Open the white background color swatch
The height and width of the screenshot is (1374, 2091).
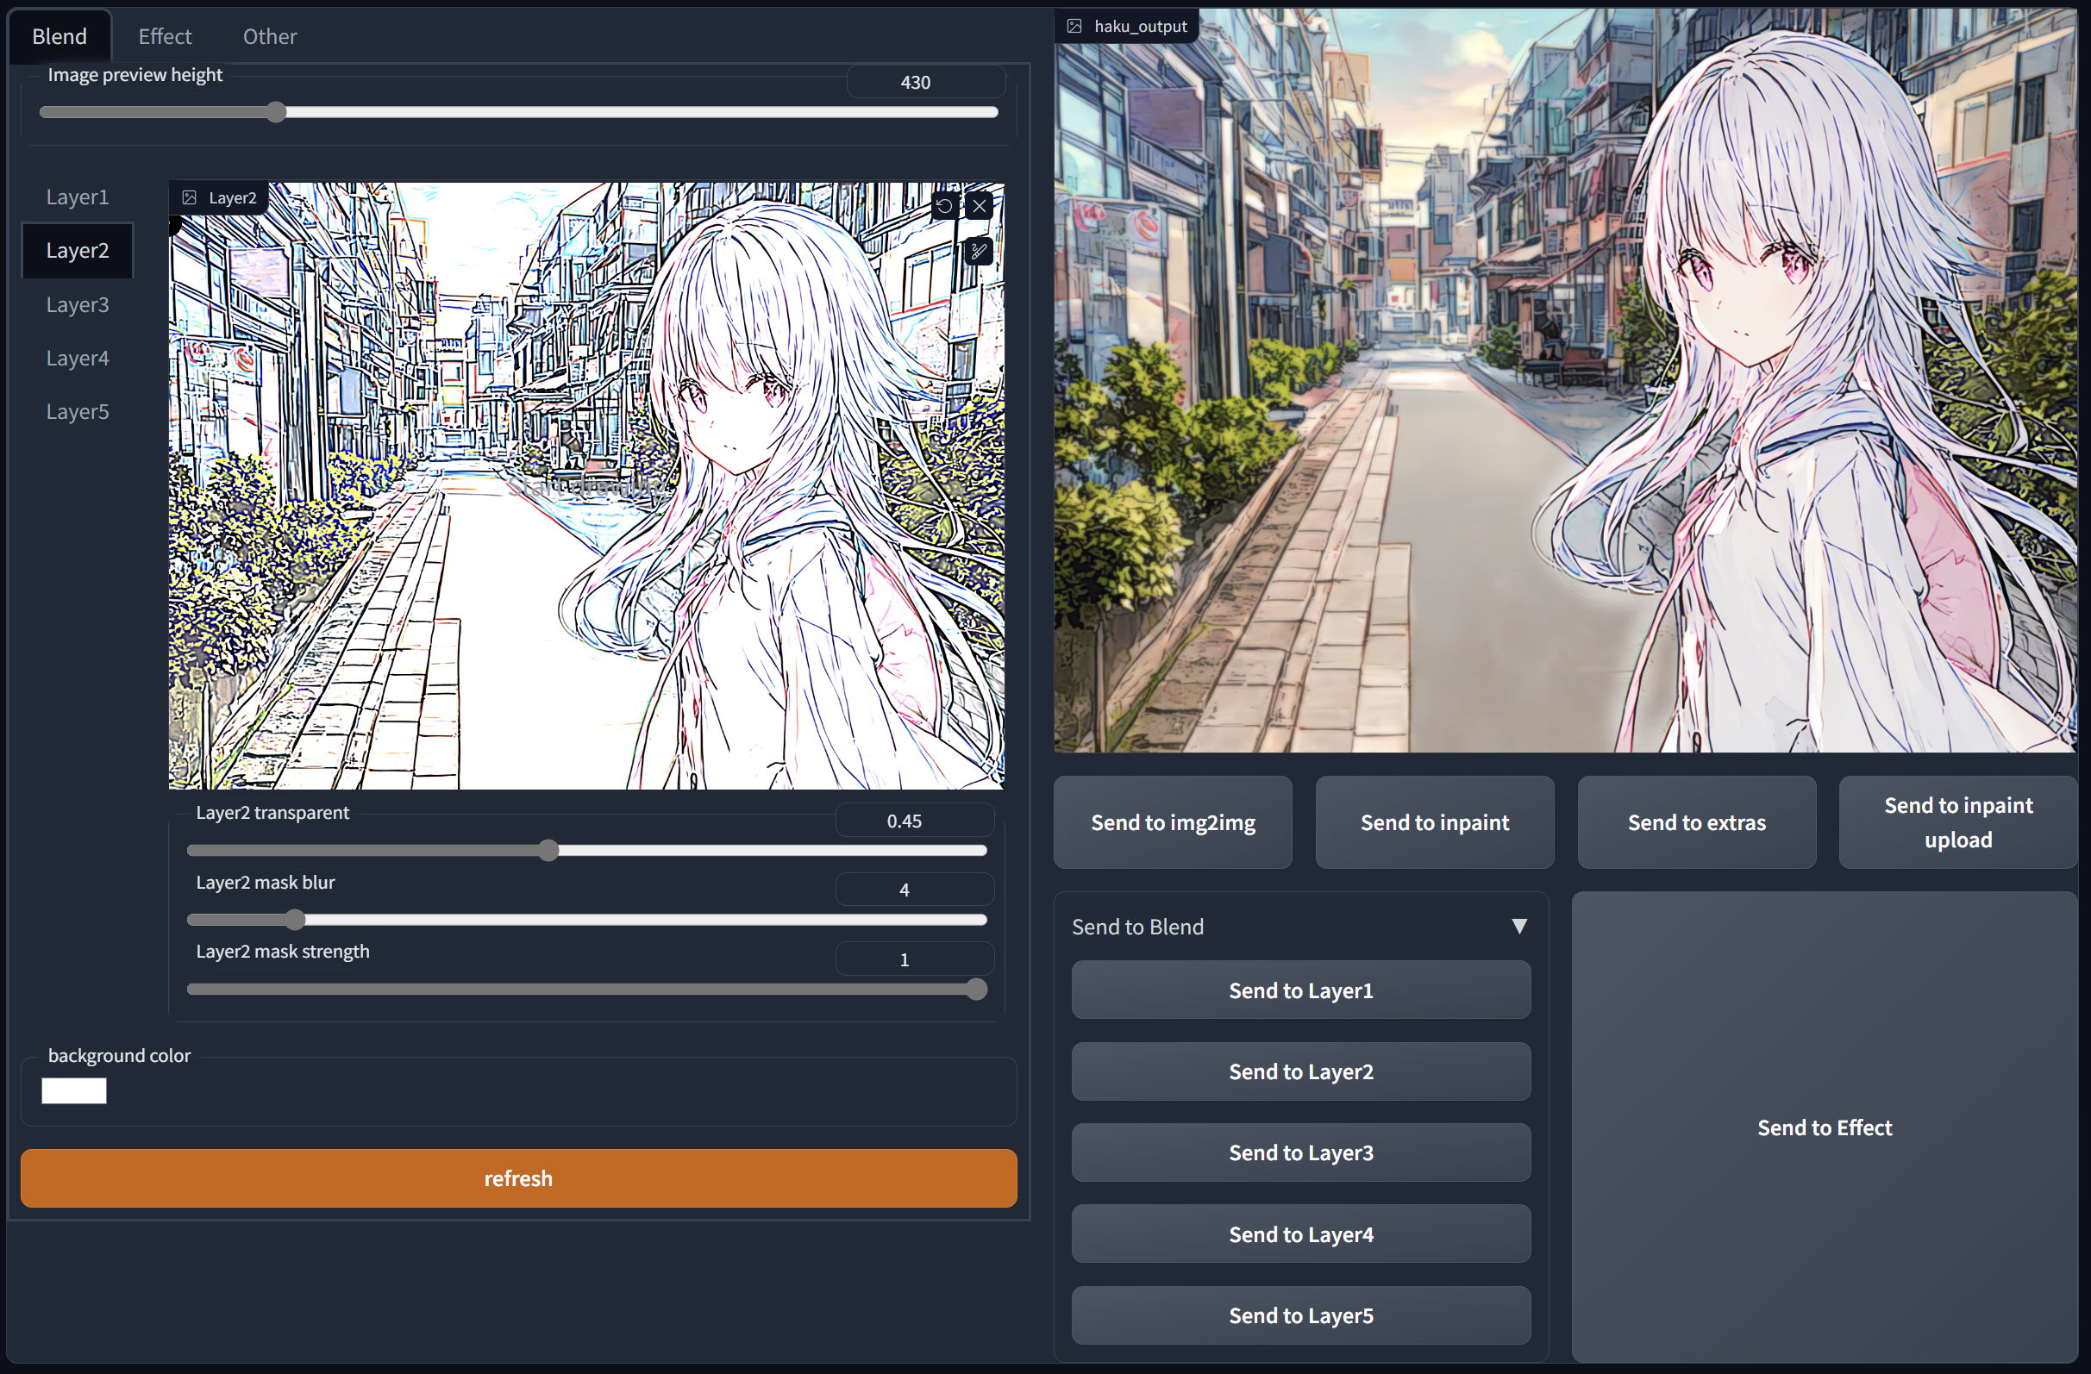click(x=74, y=1091)
